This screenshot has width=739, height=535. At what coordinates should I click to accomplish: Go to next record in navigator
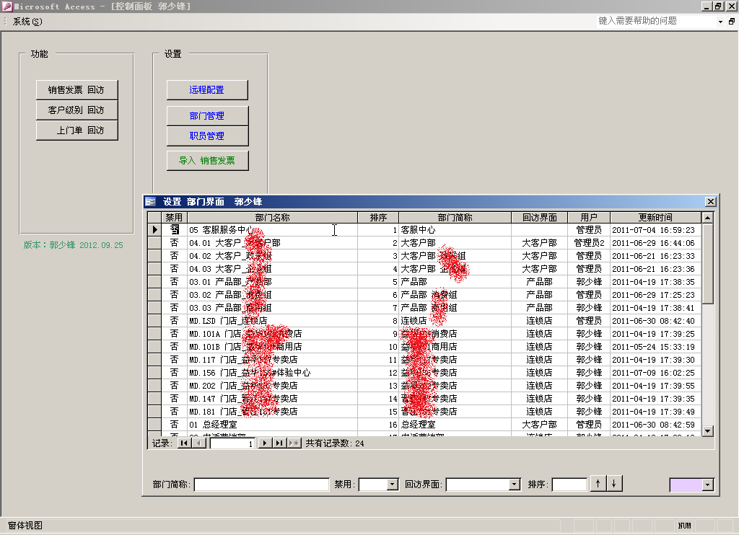tap(265, 443)
